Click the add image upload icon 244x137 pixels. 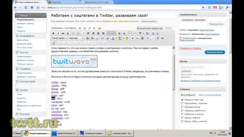[x=80, y=28]
